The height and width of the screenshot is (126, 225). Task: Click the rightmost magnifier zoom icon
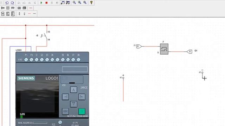coord(85,2)
